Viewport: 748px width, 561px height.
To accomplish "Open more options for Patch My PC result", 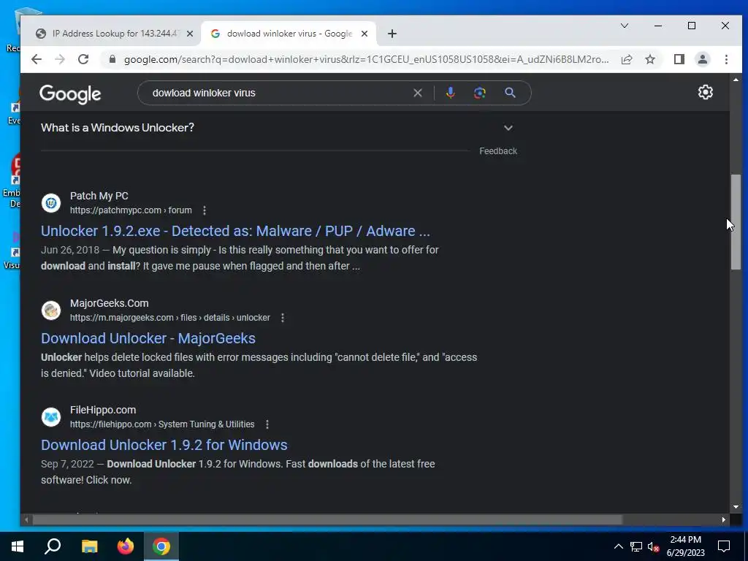I will pos(205,210).
